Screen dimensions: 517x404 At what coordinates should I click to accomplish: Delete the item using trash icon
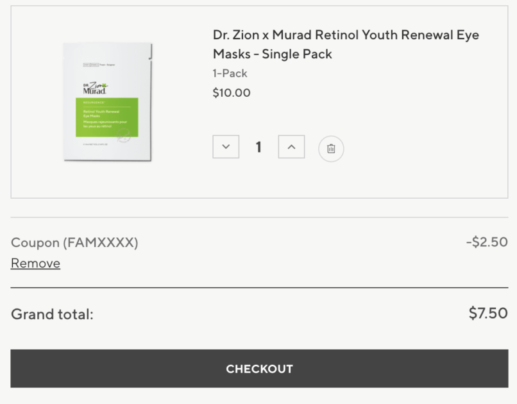pyautogui.click(x=331, y=149)
